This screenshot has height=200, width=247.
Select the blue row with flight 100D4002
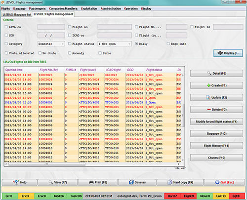[92, 102]
